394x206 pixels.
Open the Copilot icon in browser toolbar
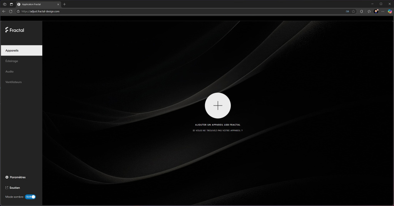(390, 12)
